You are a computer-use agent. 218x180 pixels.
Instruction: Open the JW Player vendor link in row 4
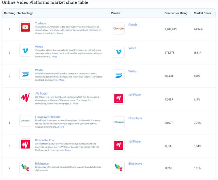(135, 95)
